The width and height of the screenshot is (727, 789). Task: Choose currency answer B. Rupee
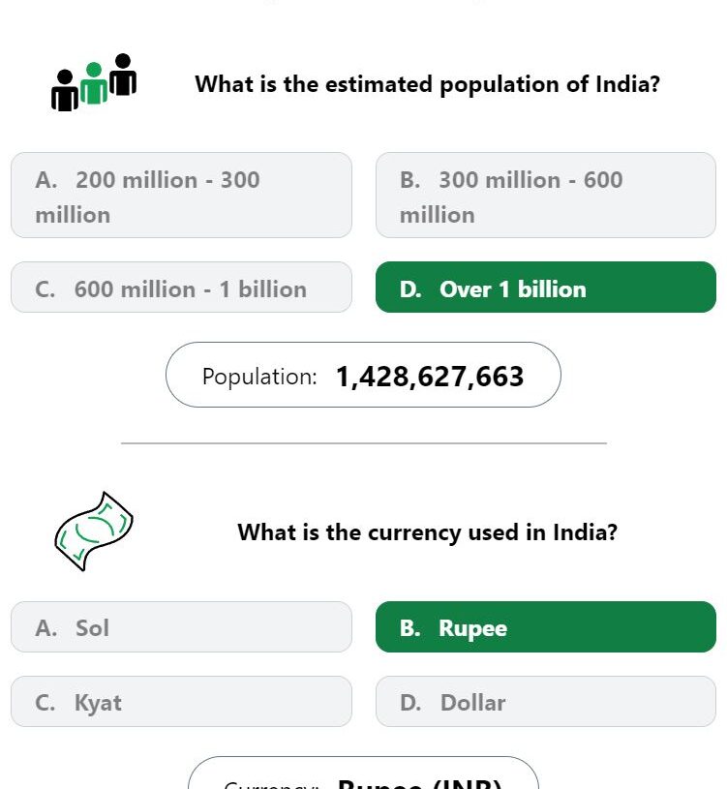[545, 627]
